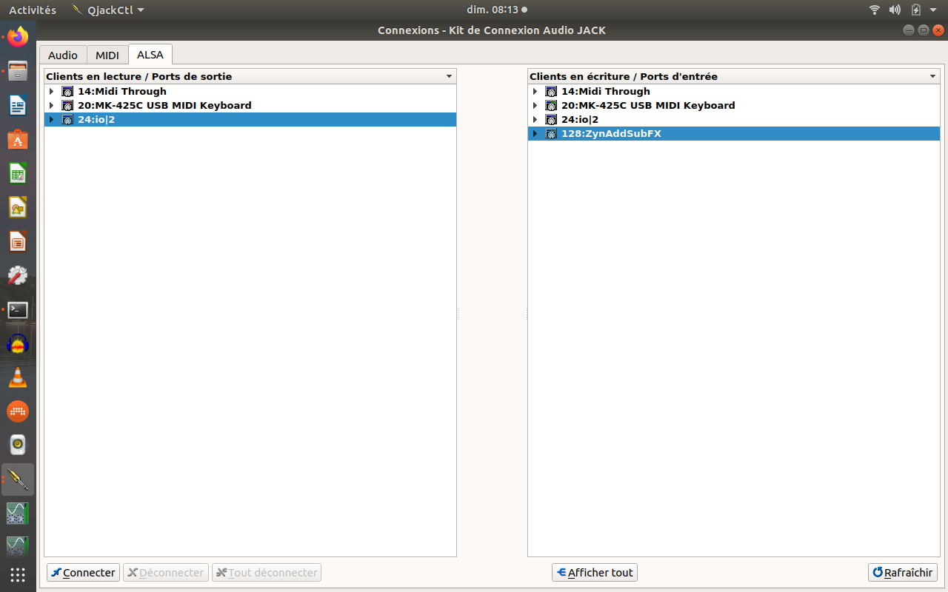Viewport: 948px width, 592px height.
Task: Switch to the MIDI tab
Action: (107, 55)
